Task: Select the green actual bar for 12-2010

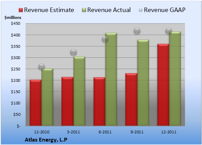Action: [47, 97]
